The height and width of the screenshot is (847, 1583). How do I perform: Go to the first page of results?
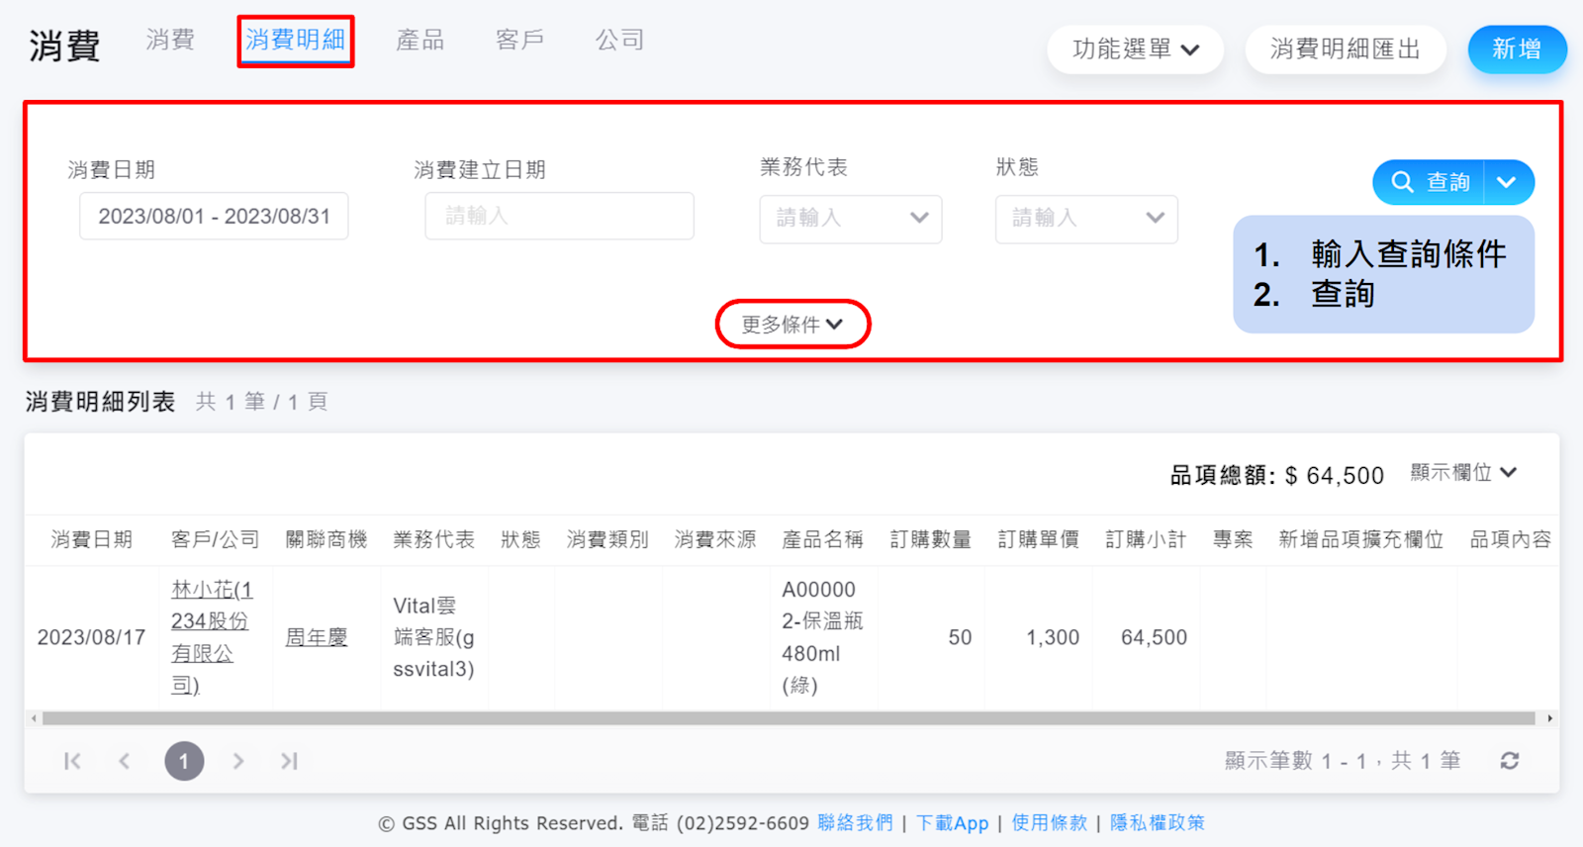(72, 761)
